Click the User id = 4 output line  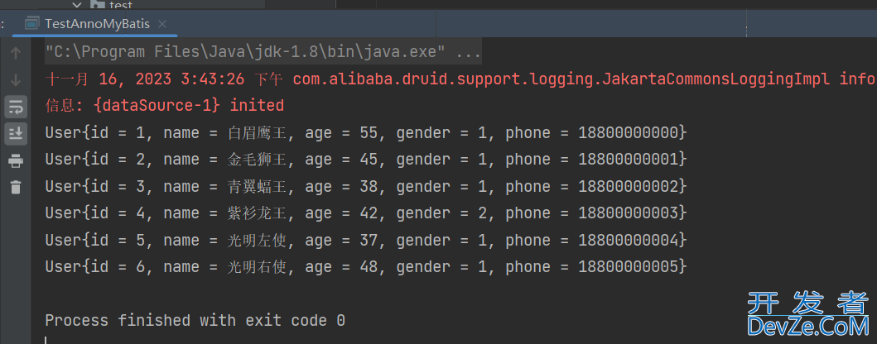(366, 213)
